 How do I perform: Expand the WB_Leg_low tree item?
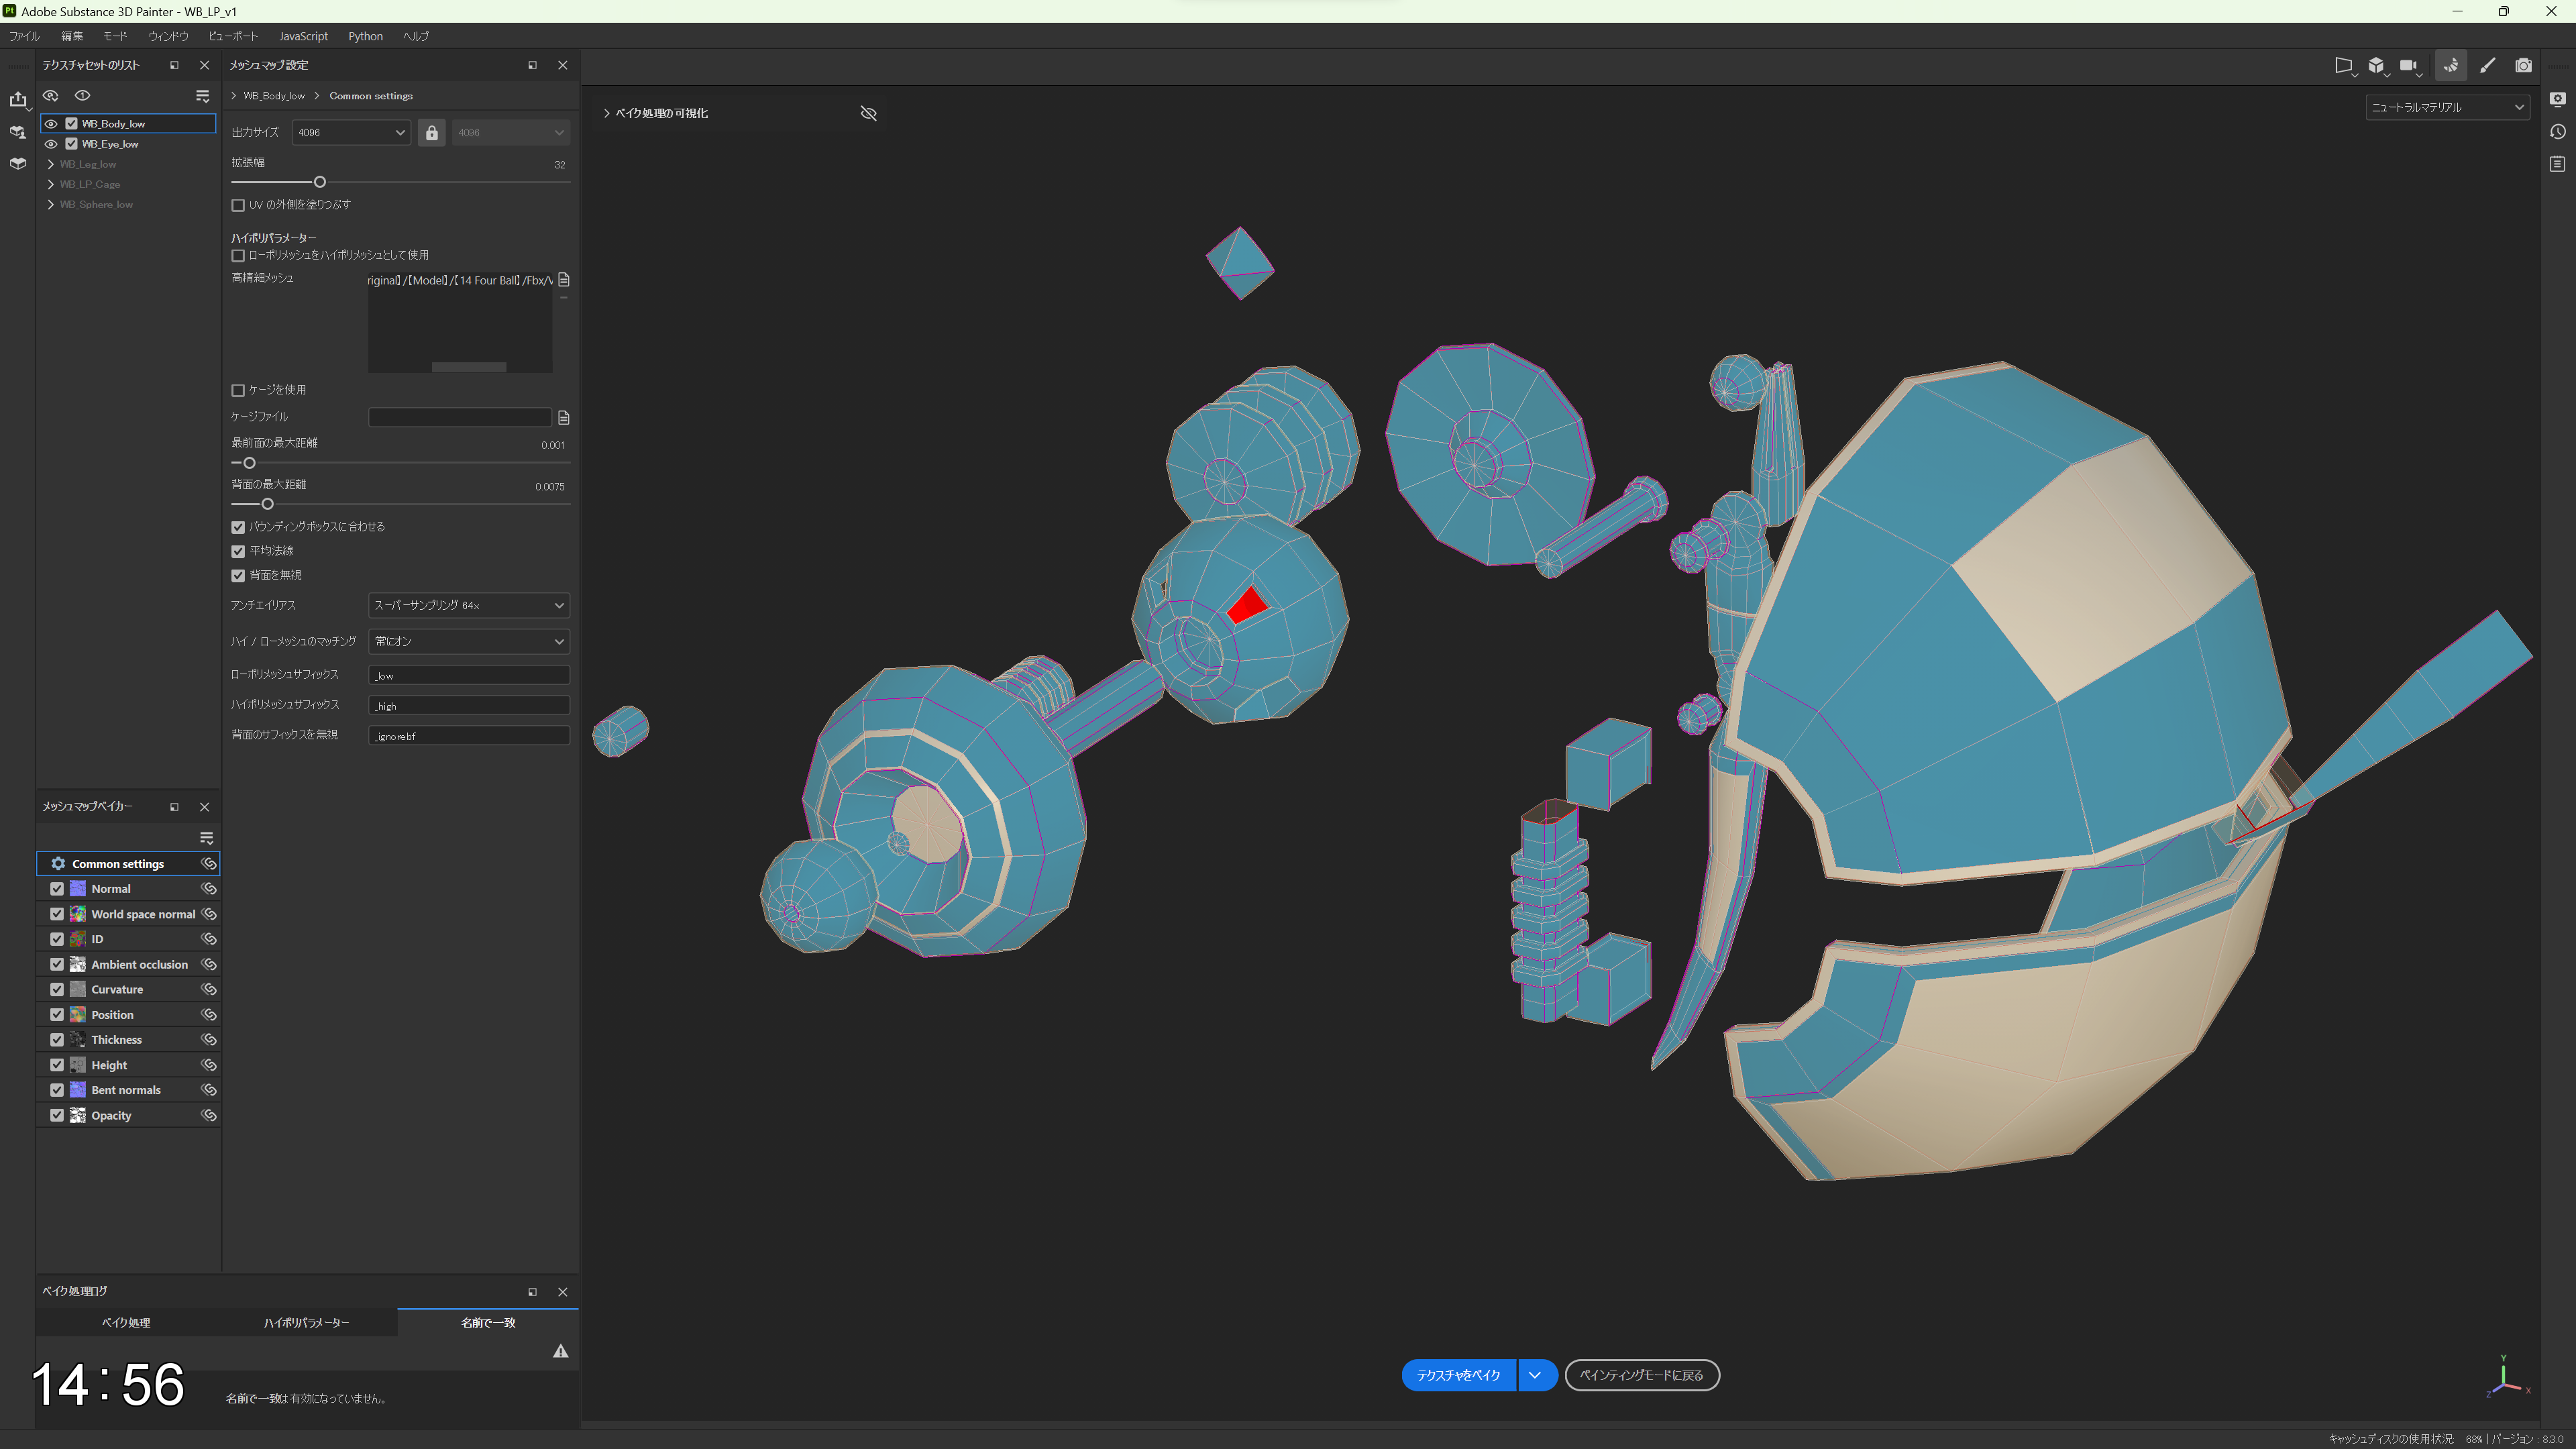(x=51, y=165)
